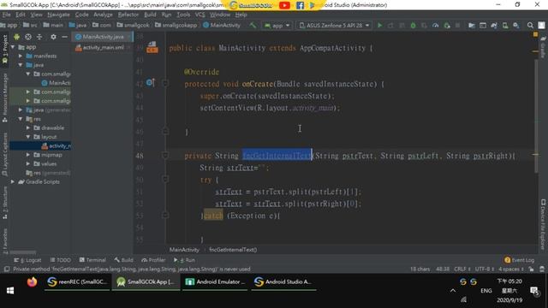Open the Profiler tool window
Image resolution: width=548 pixels, height=308 pixels.
153,260
